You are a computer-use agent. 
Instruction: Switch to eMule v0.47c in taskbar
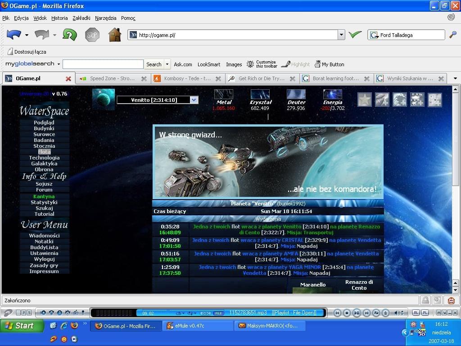[198, 326]
